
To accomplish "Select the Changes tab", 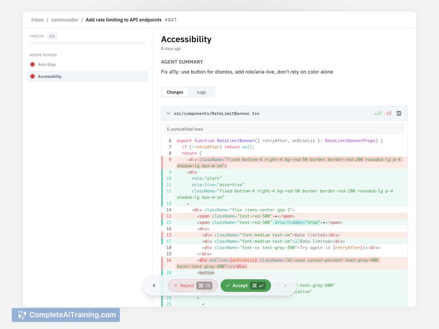I will point(175,92).
